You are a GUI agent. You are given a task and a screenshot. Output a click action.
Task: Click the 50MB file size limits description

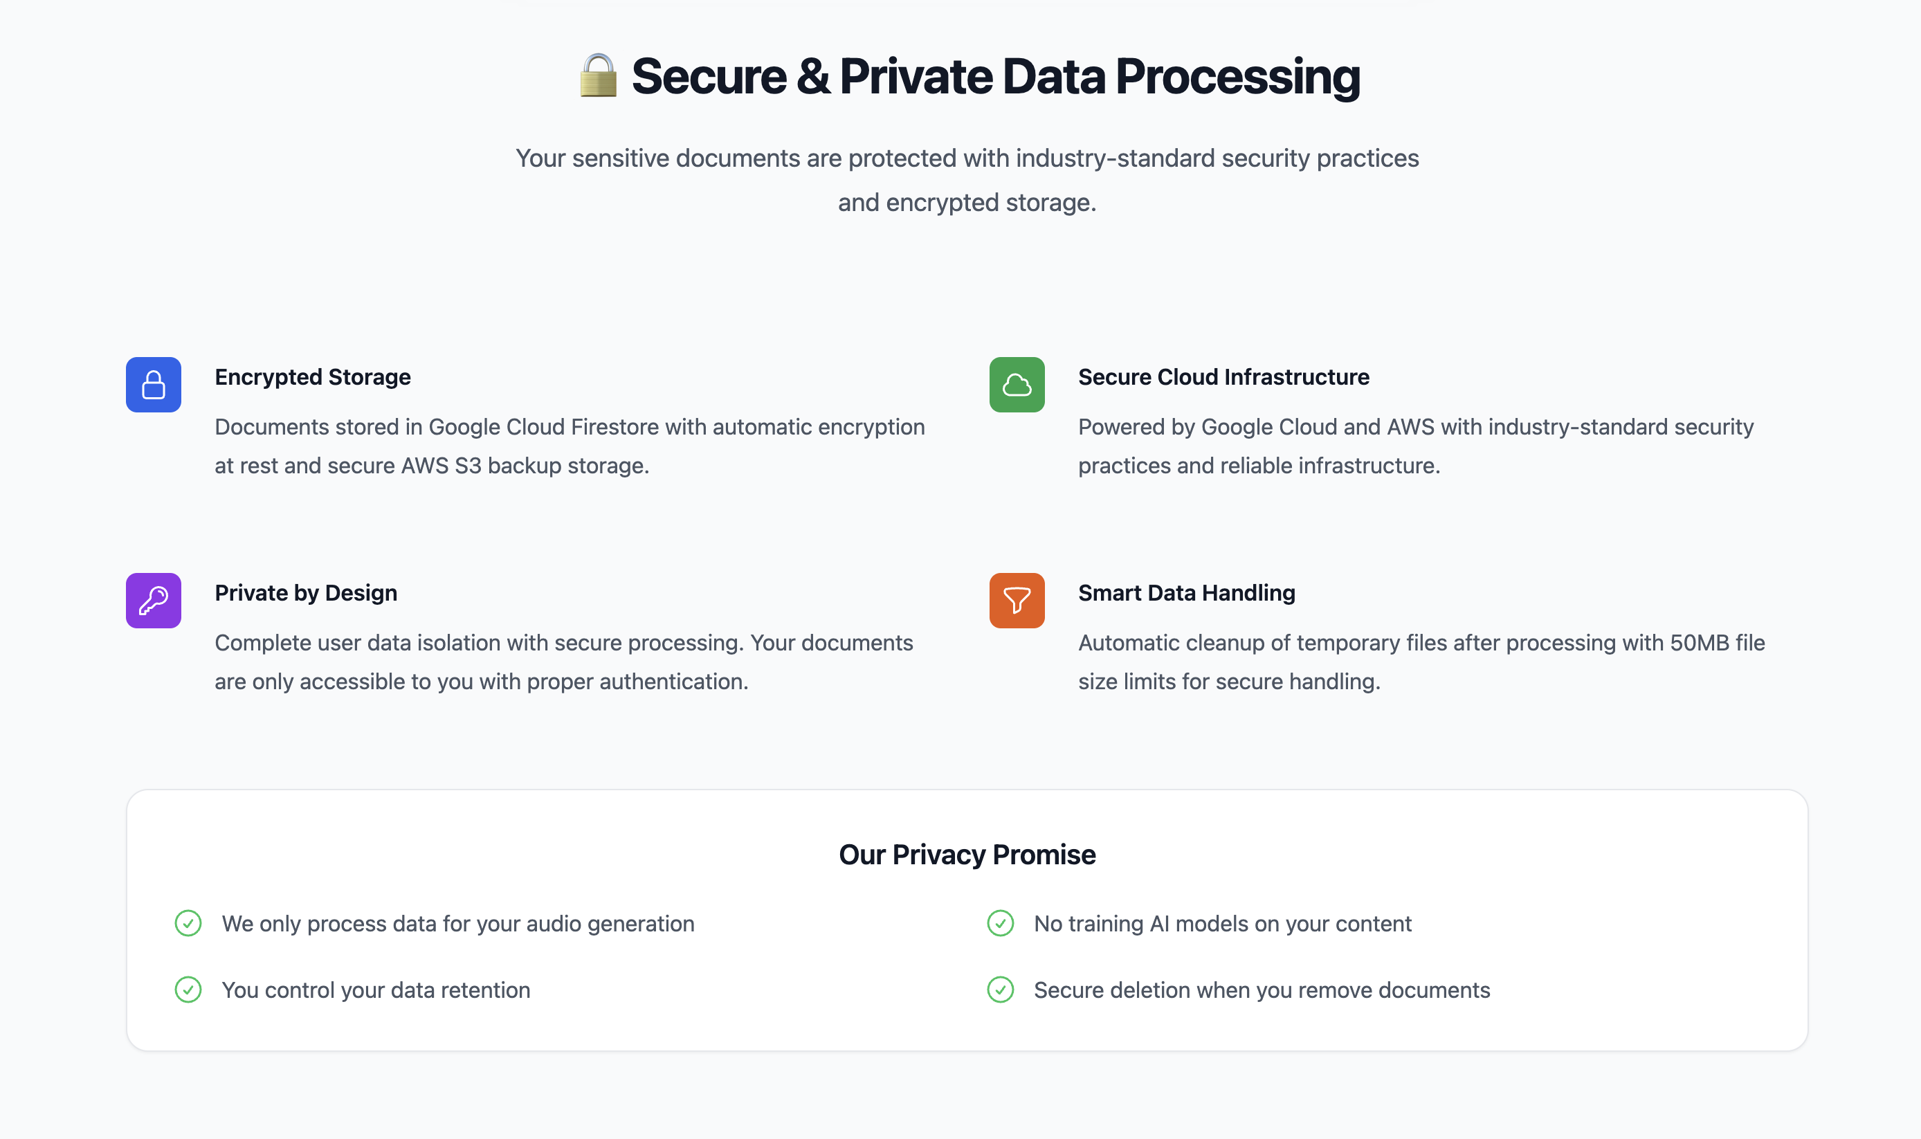(x=1421, y=662)
